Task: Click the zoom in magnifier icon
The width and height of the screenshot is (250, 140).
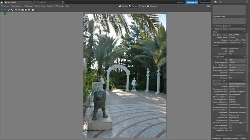Action: pos(16,10)
